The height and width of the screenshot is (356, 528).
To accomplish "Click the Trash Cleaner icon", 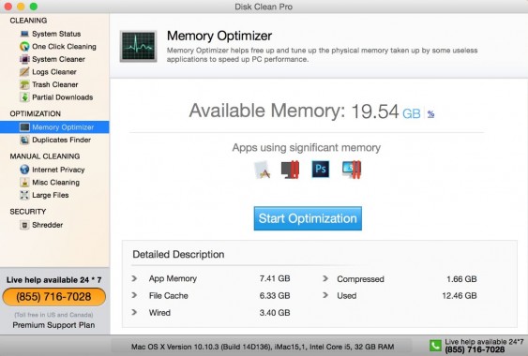I will [24, 84].
